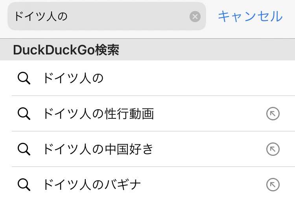
Task: Place the cursor on the typed ドイツ人の text
Action: pos(41,17)
